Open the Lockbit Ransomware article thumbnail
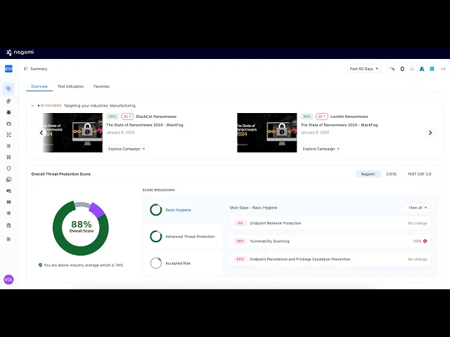 tap(267, 133)
